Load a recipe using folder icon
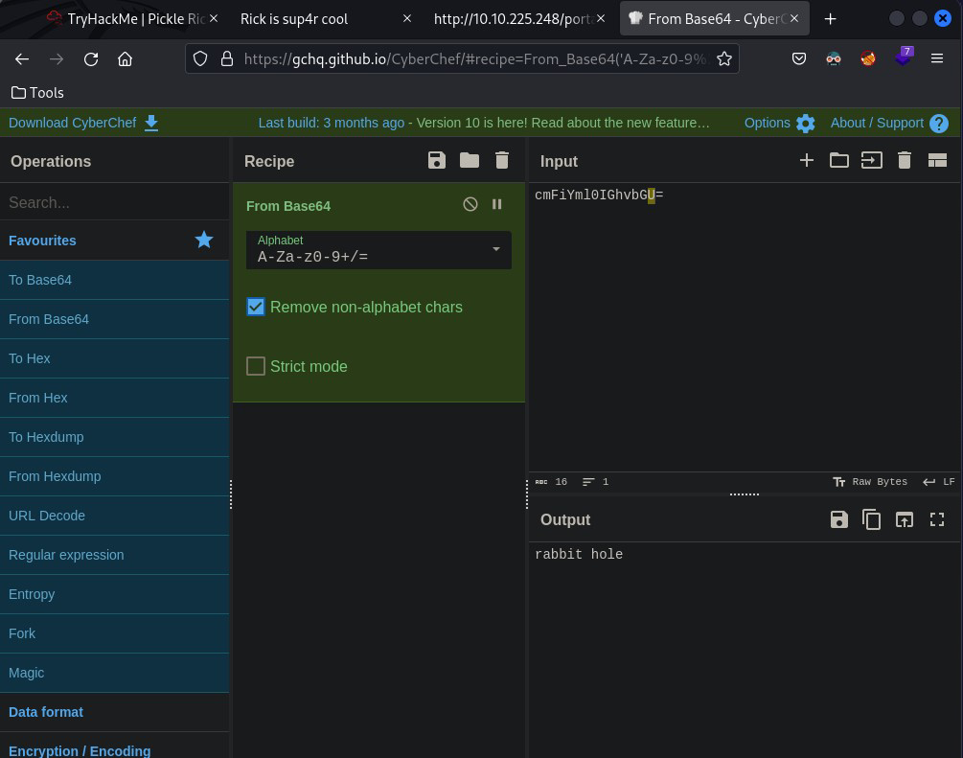The height and width of the screenshot is (758, 963). click(470, 161)
